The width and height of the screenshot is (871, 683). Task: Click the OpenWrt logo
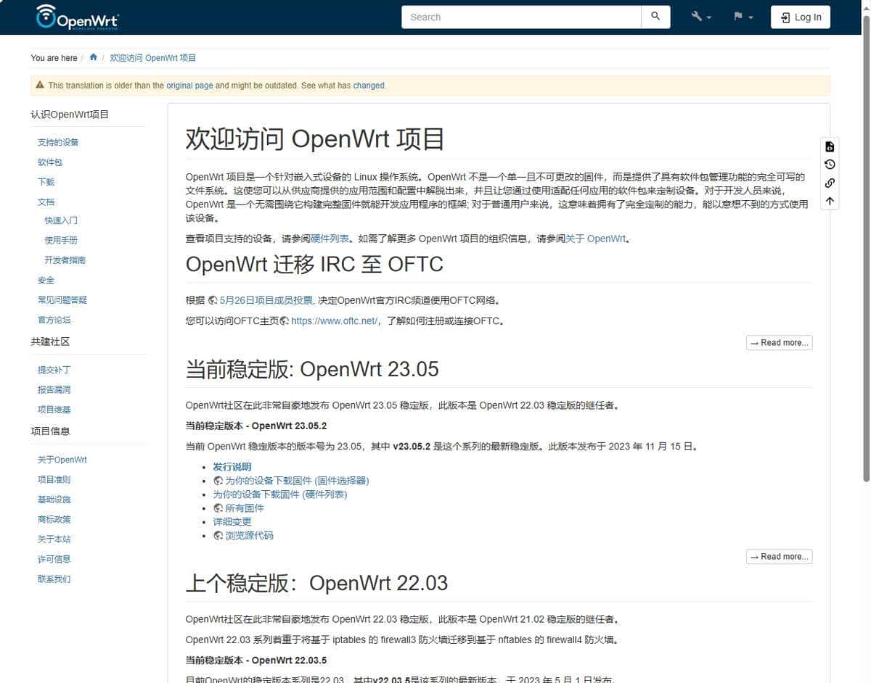point(78,17)
